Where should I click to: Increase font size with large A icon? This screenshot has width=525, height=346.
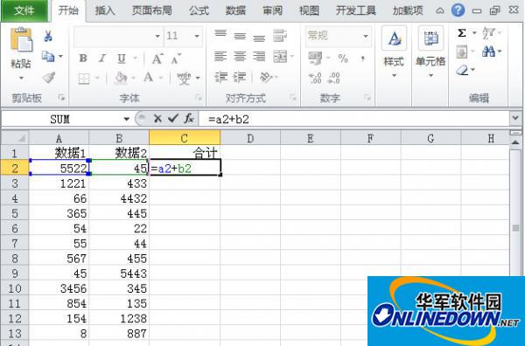point(157,59)
